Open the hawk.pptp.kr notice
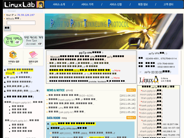The width and height of the screenshot is (184, 138). click(x=73, y=100)
